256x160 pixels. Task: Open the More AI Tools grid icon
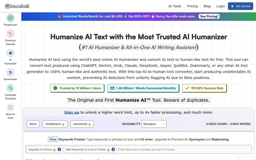tap(10, 107)
